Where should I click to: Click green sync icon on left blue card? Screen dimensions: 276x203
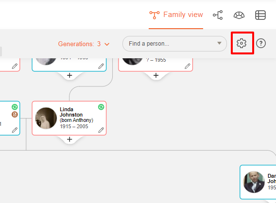[15, 107]
